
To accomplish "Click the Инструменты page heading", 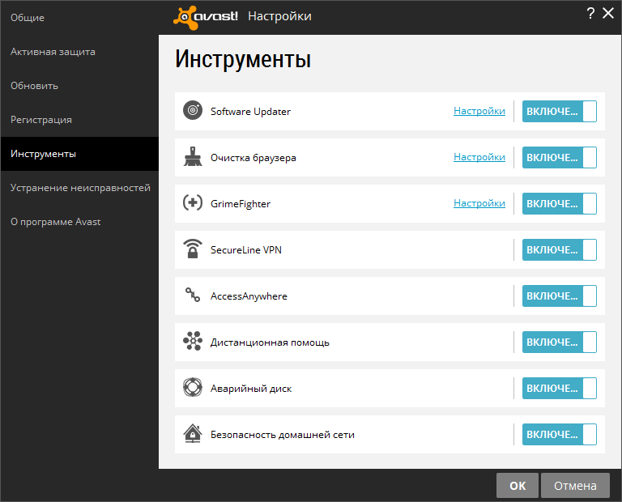I will click(x=243, y=59).
